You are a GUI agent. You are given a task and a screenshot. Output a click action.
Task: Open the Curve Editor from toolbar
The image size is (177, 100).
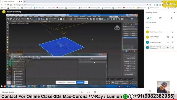(102, 19)
